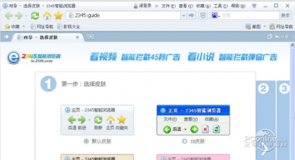295x160 pixels.
Task: Open the Baidu search engine selector
Action: coord(216,16)
